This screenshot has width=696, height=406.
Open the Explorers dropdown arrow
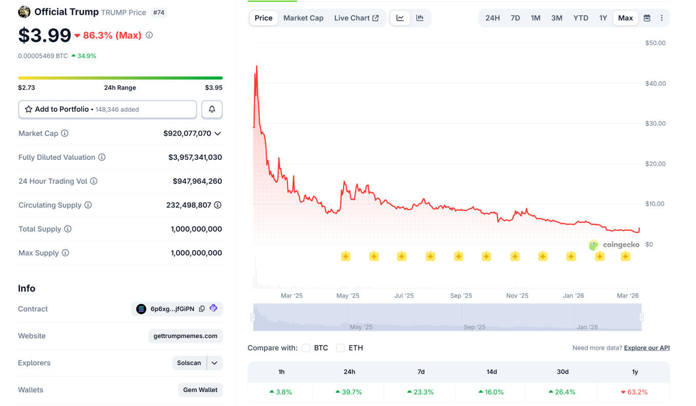coord(215,363)
